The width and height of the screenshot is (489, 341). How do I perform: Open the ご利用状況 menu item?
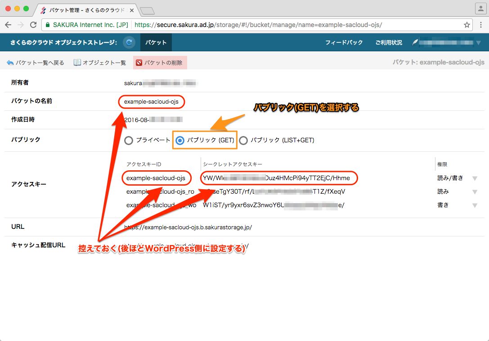pyautogui.click(x=389, y=42)
